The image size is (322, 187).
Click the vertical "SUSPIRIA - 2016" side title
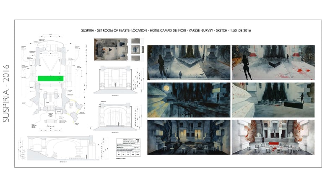(x=6, y=93)
